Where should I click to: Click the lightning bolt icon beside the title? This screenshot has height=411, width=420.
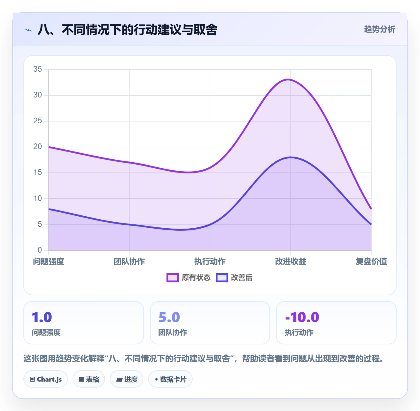[28, 30]
